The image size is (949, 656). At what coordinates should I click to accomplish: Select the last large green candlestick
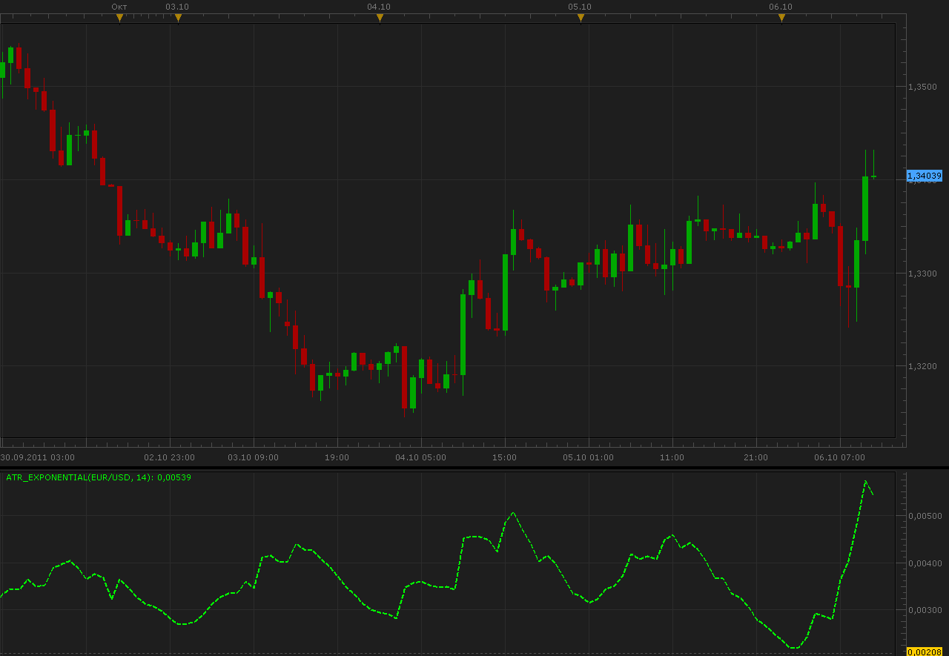(865, 208)
